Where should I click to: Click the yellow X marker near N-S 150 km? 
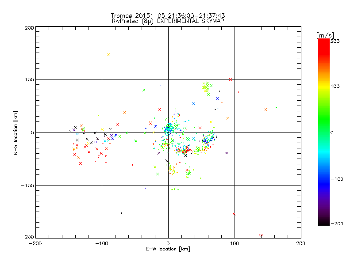pyautogui.click(x=108, y=55)
